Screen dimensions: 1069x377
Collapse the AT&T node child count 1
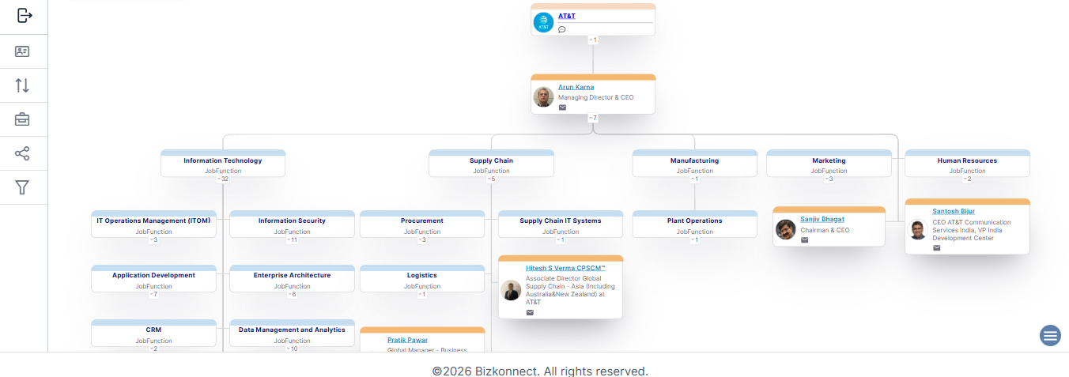592,40
